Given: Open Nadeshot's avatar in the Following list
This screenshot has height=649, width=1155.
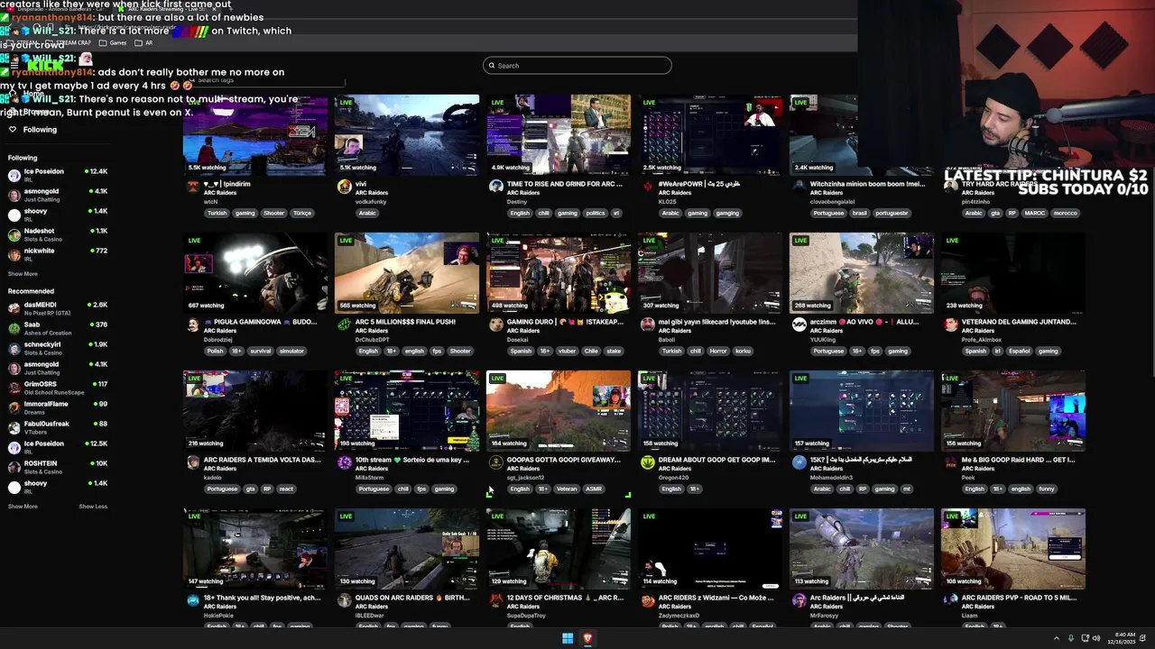Looking at the screenshot, I should (x=14, y=235).
